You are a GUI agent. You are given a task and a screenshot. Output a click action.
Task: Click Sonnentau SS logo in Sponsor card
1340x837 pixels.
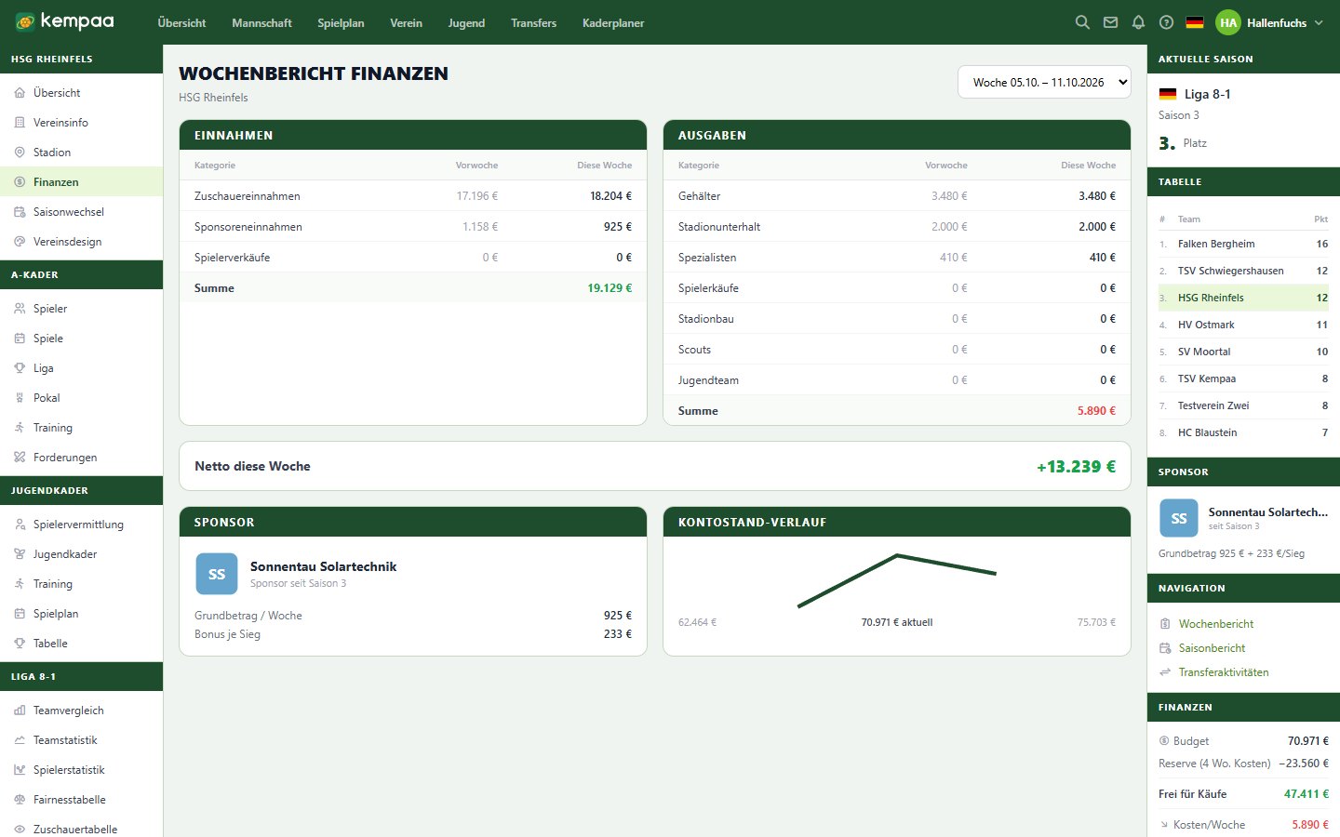click(x=217, y=574)
